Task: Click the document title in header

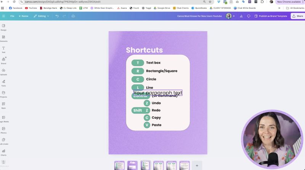Action: pyautogui.click(x=199, y=16)
